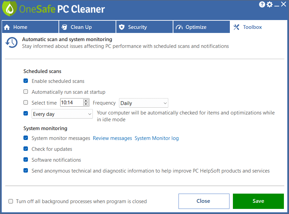Open the Frequency Daily dropdown
Viewport: 289px width, 214px height.
click(143, 103)
